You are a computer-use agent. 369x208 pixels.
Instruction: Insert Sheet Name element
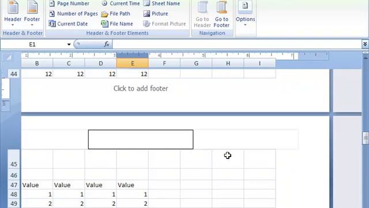point(161,3)
